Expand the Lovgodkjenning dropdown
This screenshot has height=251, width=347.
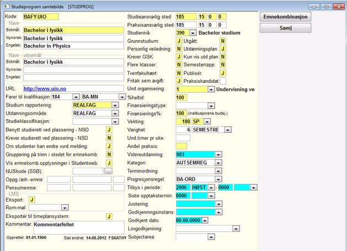pos(236,228)
